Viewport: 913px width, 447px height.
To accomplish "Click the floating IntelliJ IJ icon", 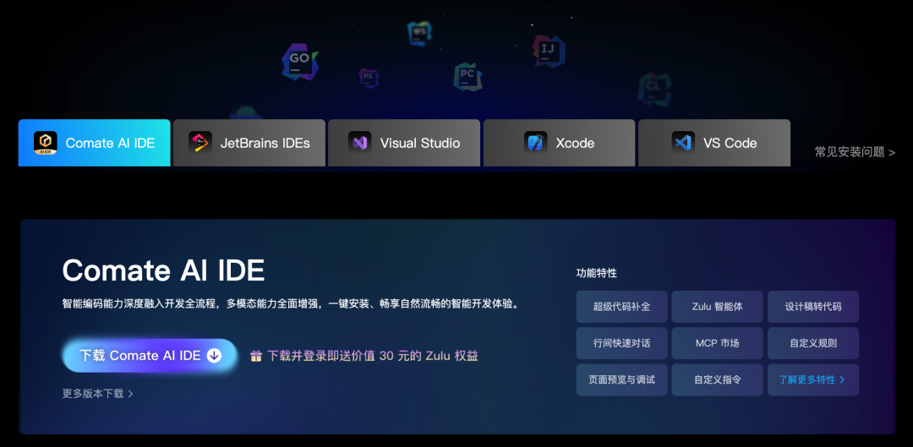I will [x=548, y=51].
